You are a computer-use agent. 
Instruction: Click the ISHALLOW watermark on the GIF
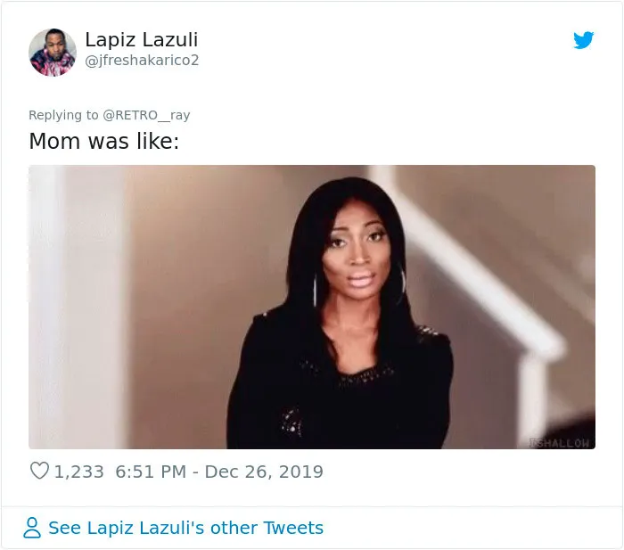560,443
